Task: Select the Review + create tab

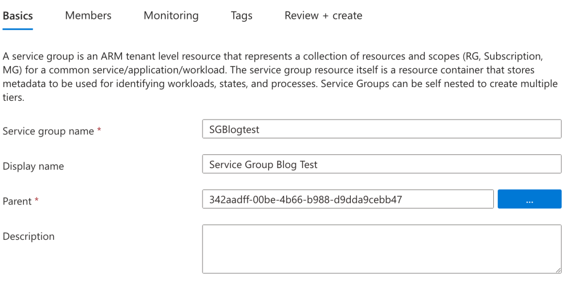Action: click(x=323, y=15)
